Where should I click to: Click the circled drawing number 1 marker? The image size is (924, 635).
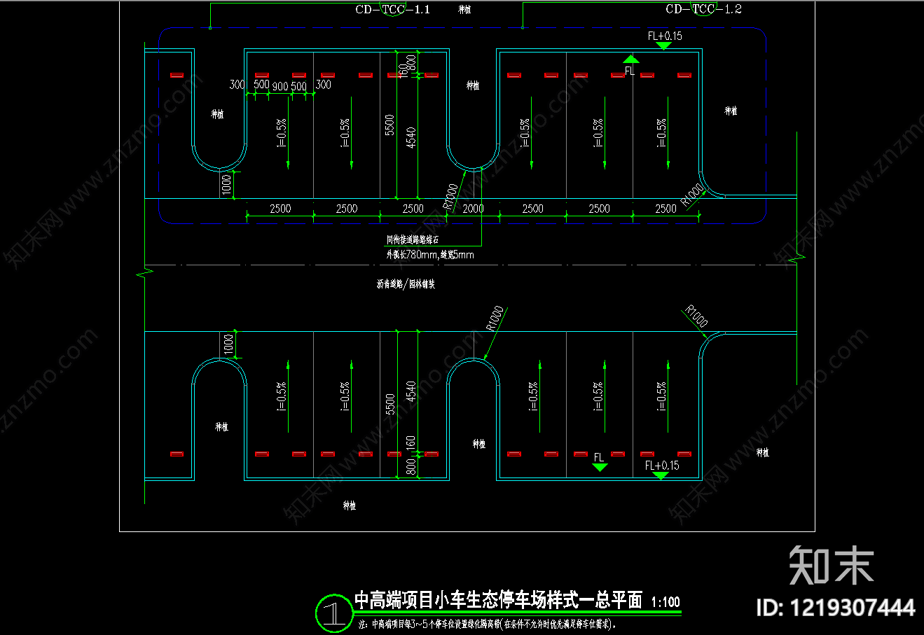(333, 613)
